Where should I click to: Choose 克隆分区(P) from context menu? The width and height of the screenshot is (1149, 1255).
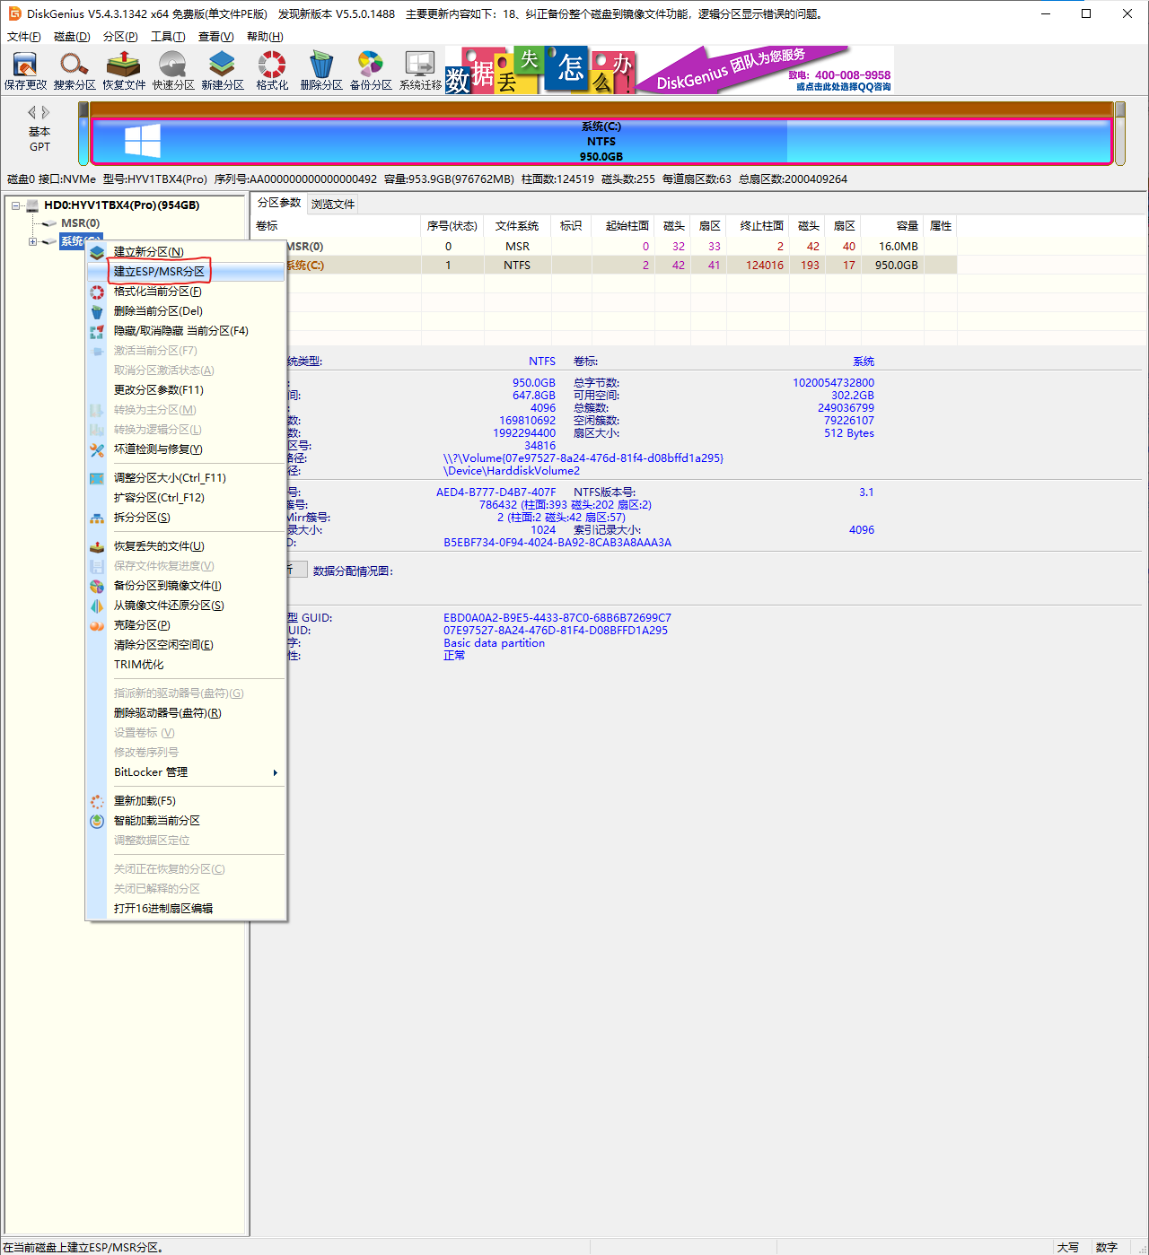point(187,625)
